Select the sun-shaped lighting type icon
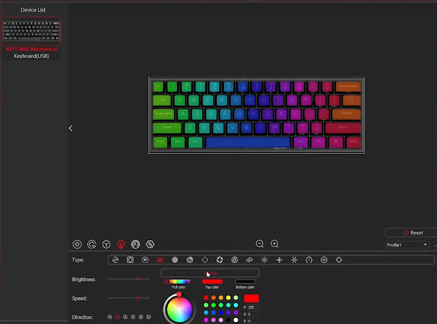This screenshot has height=324, width=437. point(264,260)
